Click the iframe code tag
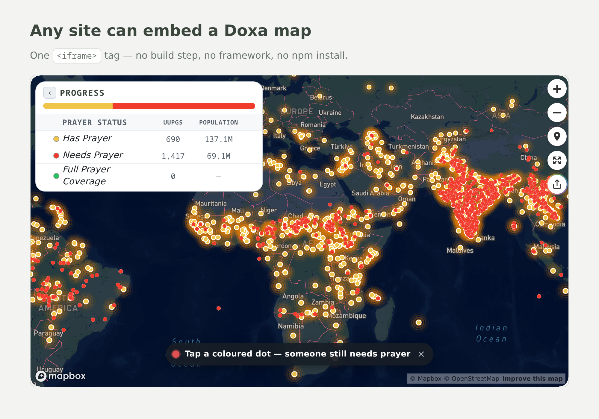Viewport: 599px width, 419px height. [77, 56]
